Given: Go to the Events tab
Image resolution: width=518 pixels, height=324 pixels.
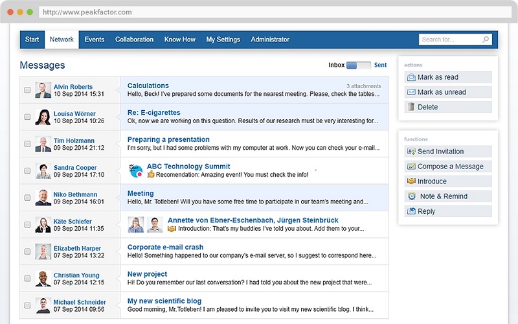Looking at the screenshot, I should coord(94,40).
